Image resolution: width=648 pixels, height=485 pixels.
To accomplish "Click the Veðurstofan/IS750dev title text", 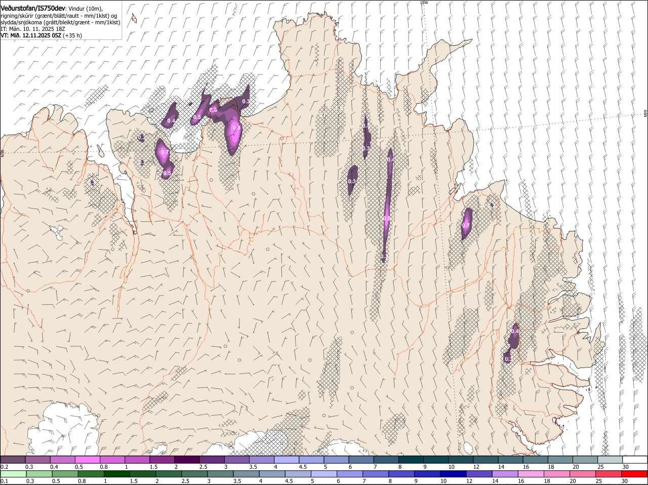I will click(33, 9).
